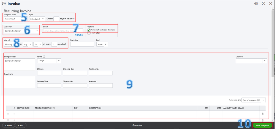Click the Shipping to text box

(19, 82)
